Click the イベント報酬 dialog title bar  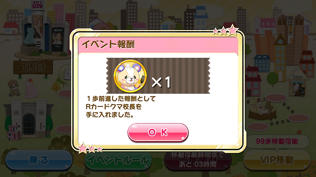[x=158, y=44]
